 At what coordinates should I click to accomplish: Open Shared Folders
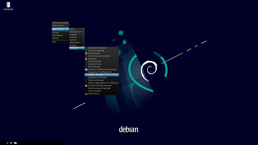102,61
